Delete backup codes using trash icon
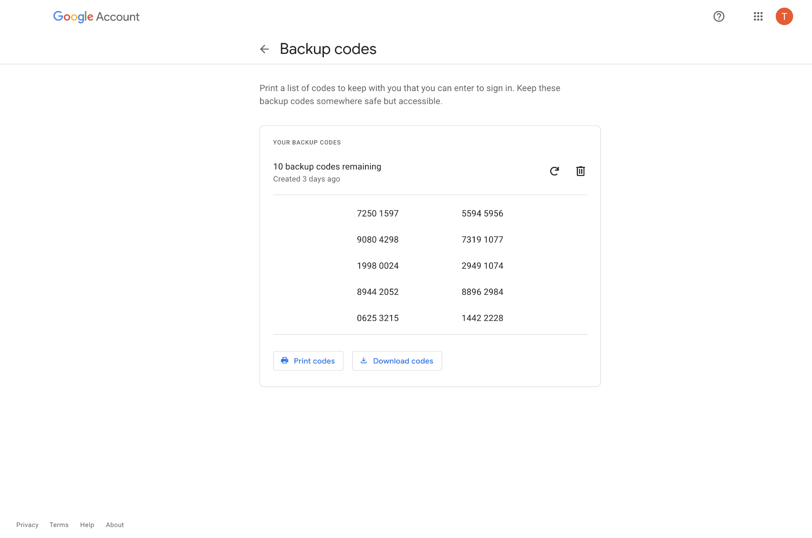The image size is (812, 538). [x=580, y=171]
